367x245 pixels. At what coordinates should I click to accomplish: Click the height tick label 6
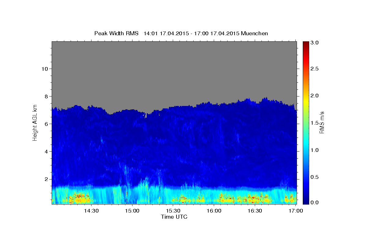46,124
